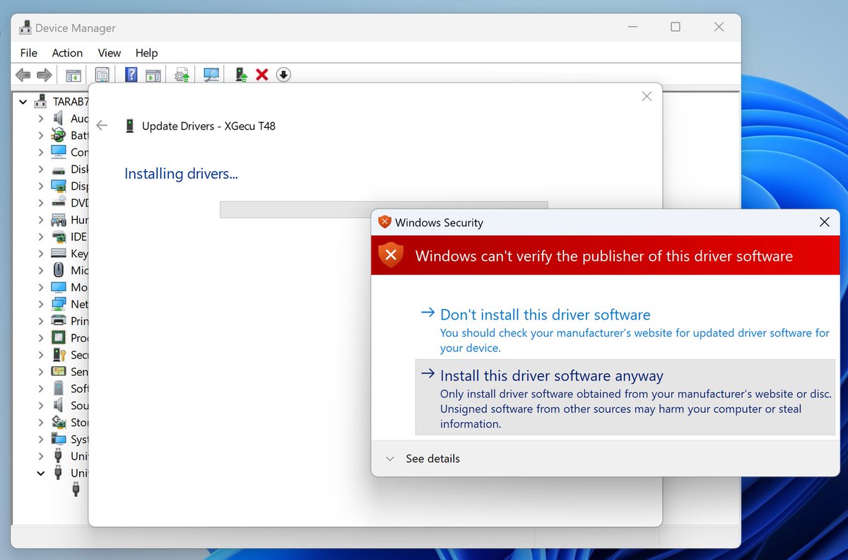Close the Windows Security dialog
The image size is (848, 560).
(824, 222)
